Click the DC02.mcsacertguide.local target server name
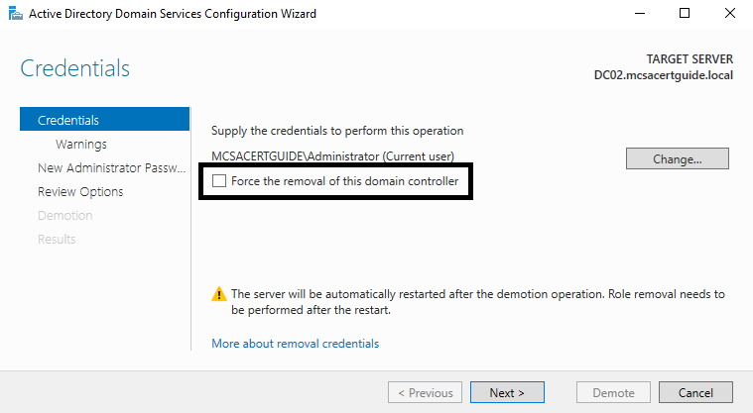The image size is (753, 413). [662, 75]
